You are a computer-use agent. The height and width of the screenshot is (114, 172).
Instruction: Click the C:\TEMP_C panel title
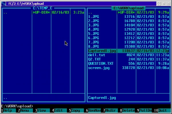coord(42,8)
